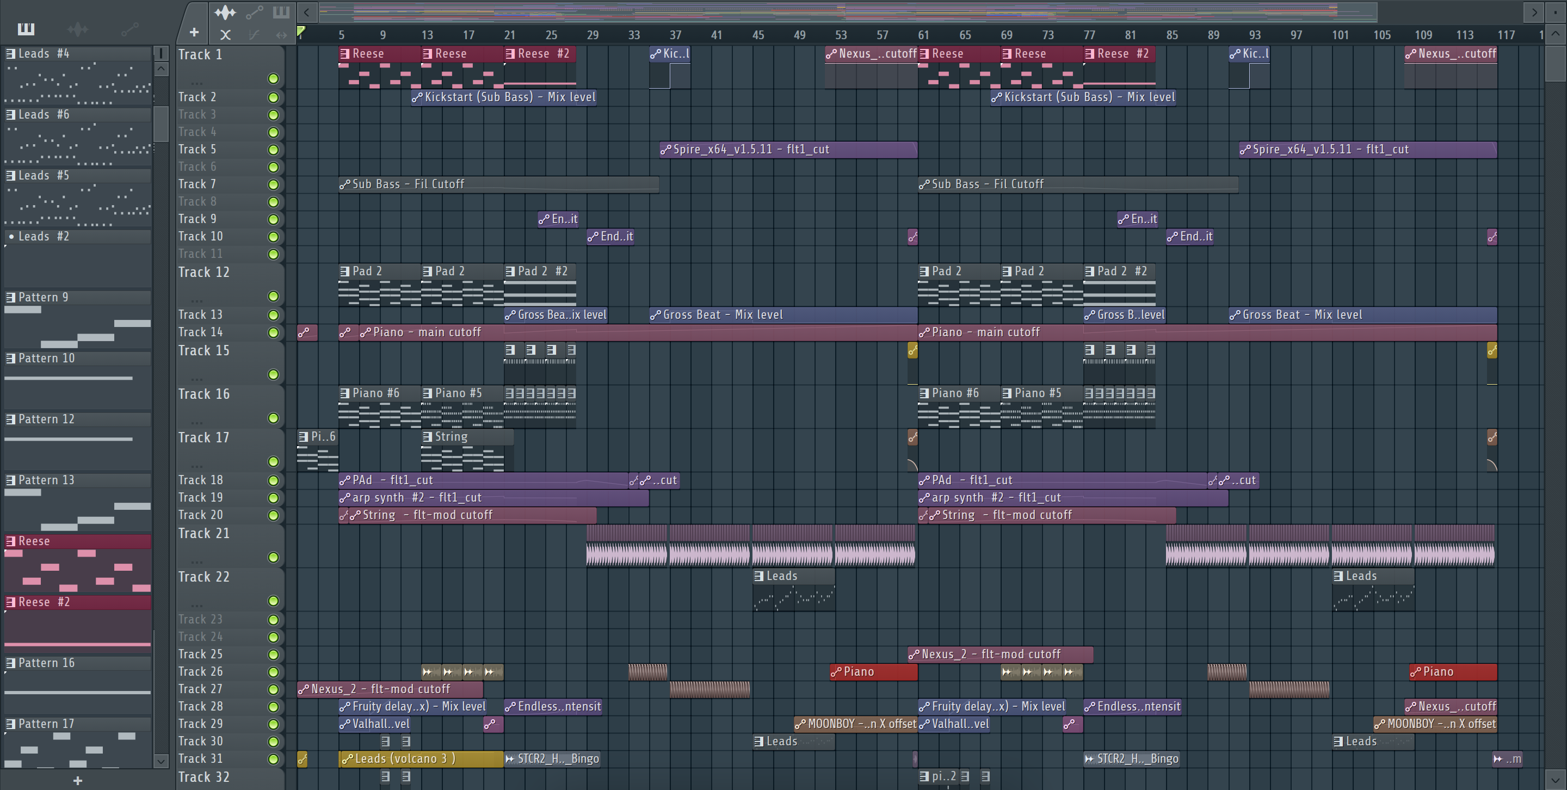Click the small bar button above picker scrollbar
1567x790 pixels.
point(161,53)
